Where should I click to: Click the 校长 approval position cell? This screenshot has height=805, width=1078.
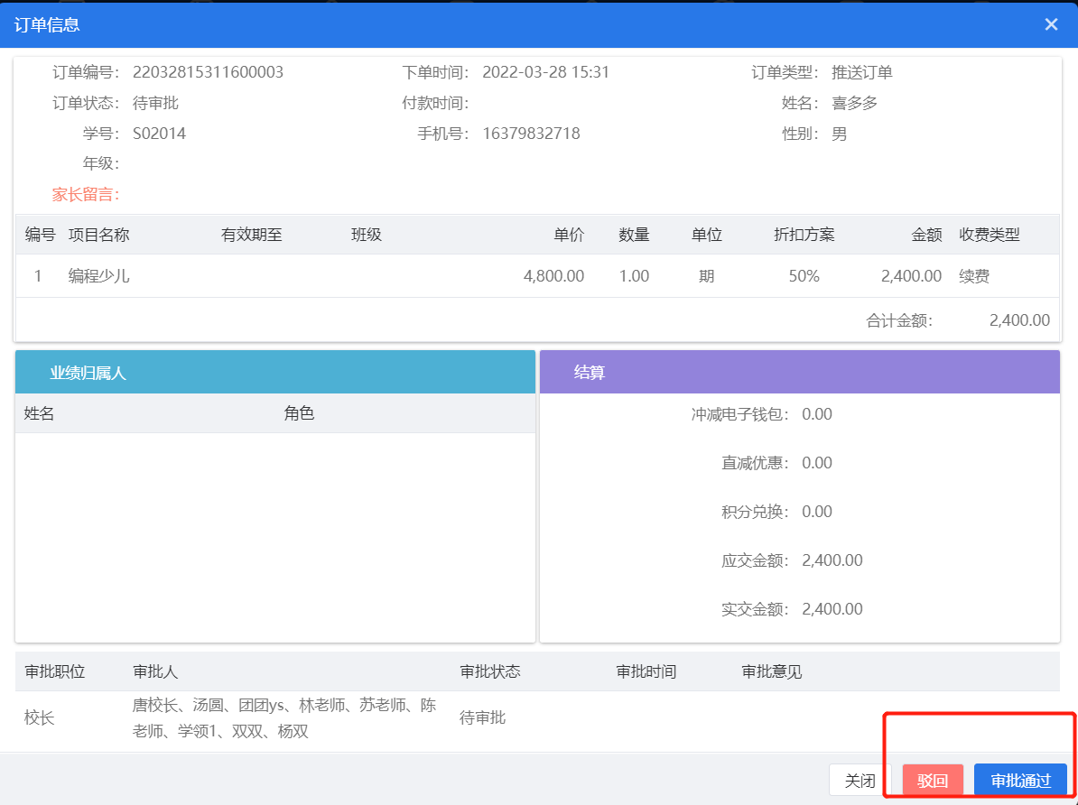39,718
